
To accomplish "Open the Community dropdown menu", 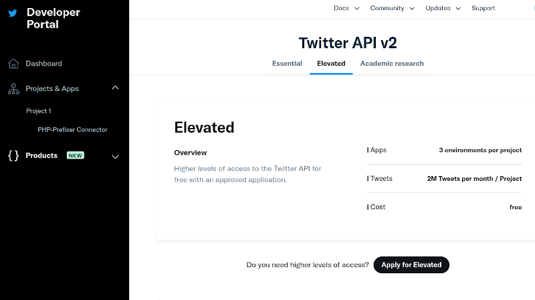I will point(393,8).
